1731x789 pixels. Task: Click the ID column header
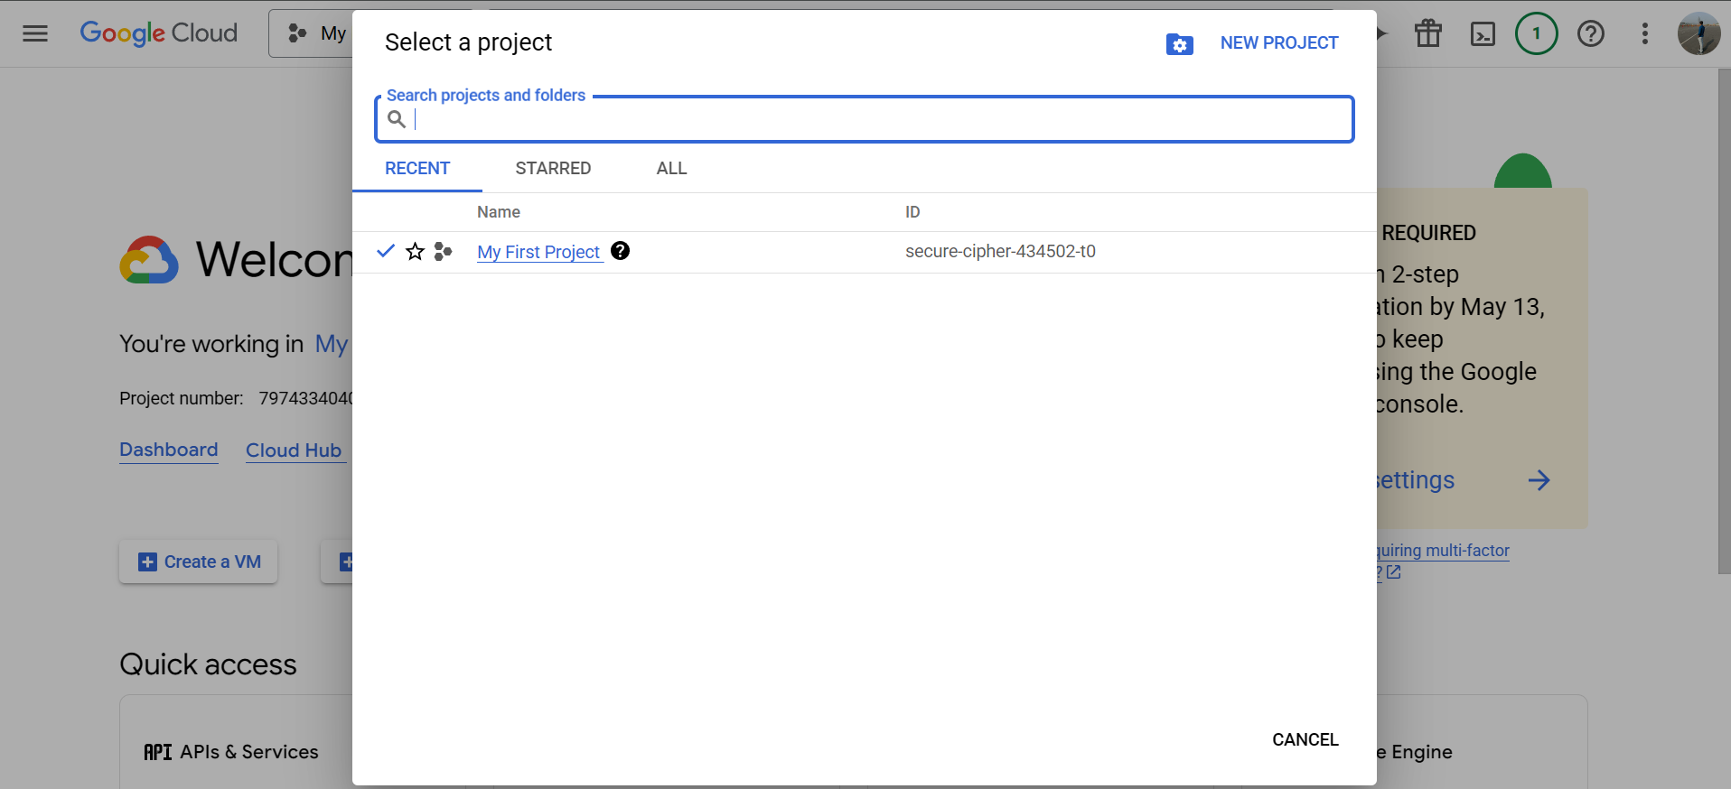click(912, 212)
